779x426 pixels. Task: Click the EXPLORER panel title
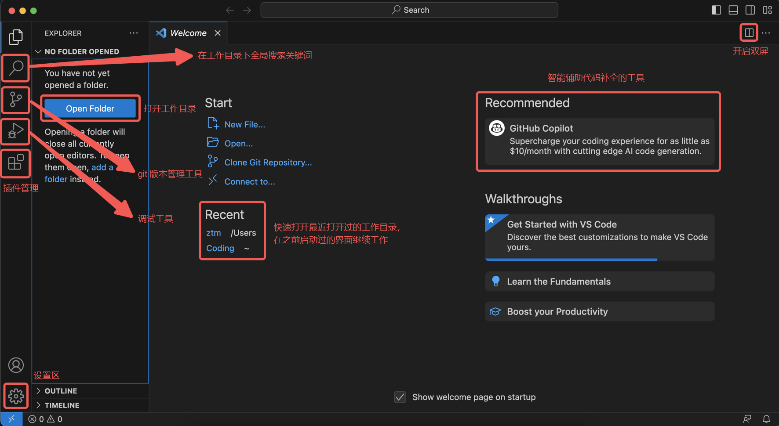point(63,33)
